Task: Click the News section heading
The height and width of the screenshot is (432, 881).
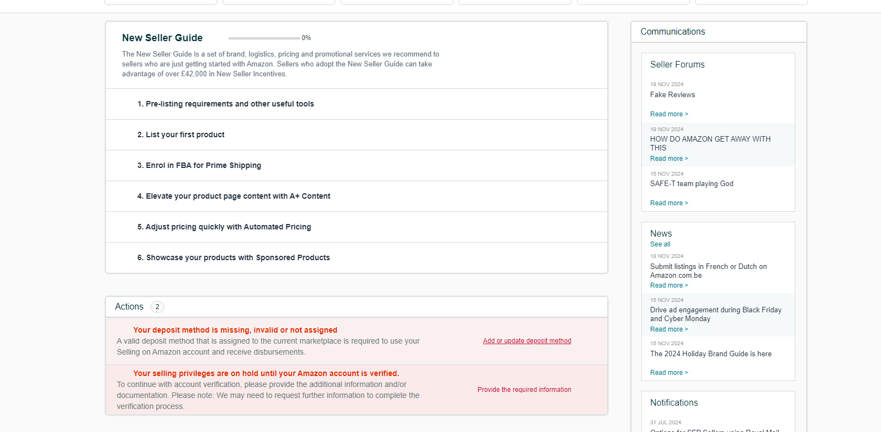Action: [661, 234]
